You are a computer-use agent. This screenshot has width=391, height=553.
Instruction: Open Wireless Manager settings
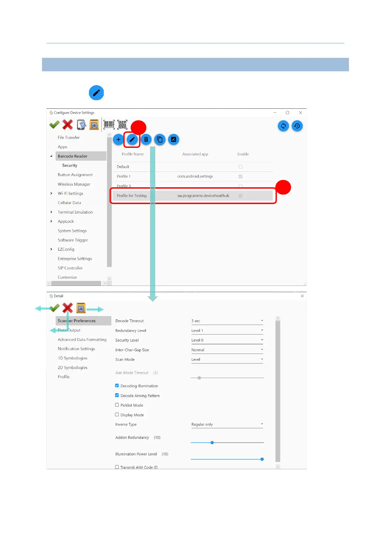[74, 184]
